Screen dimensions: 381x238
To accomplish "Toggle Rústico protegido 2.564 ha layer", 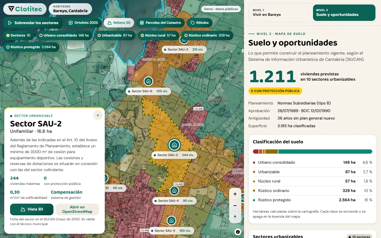I will [31, 47].
